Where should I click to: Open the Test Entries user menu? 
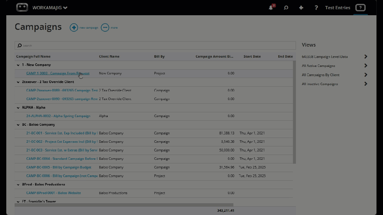pos(338,8)
